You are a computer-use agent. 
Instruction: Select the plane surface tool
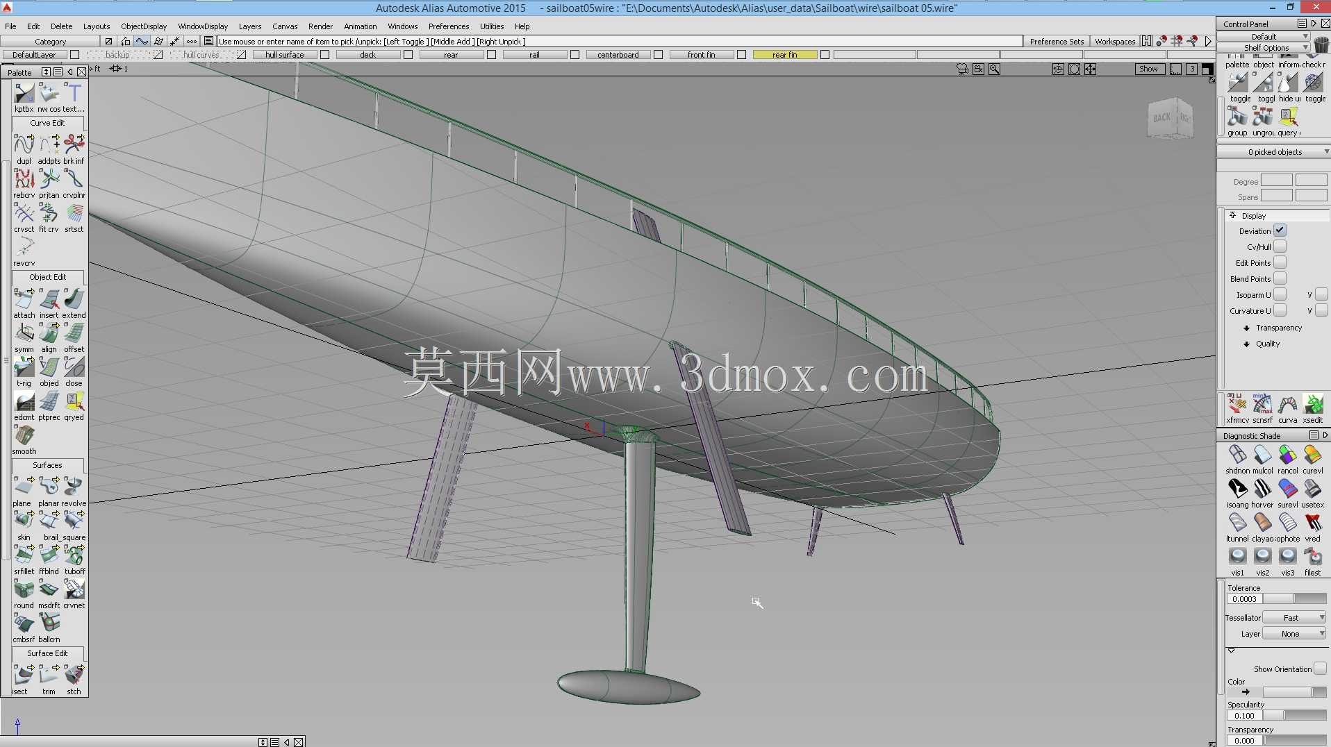click(x=24, y=487)
